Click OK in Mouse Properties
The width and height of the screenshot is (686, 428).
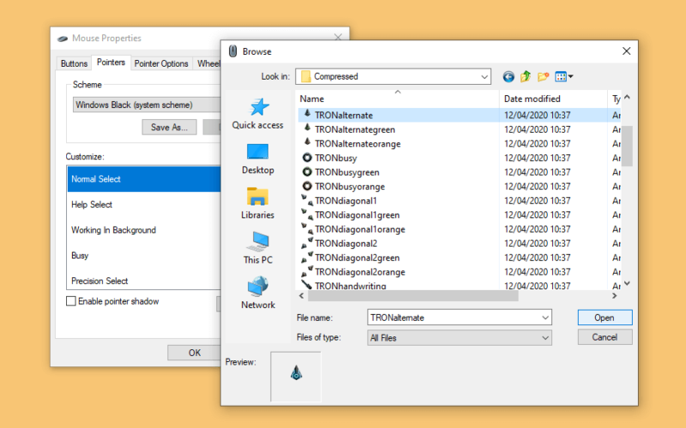click(x=195, y=353)
